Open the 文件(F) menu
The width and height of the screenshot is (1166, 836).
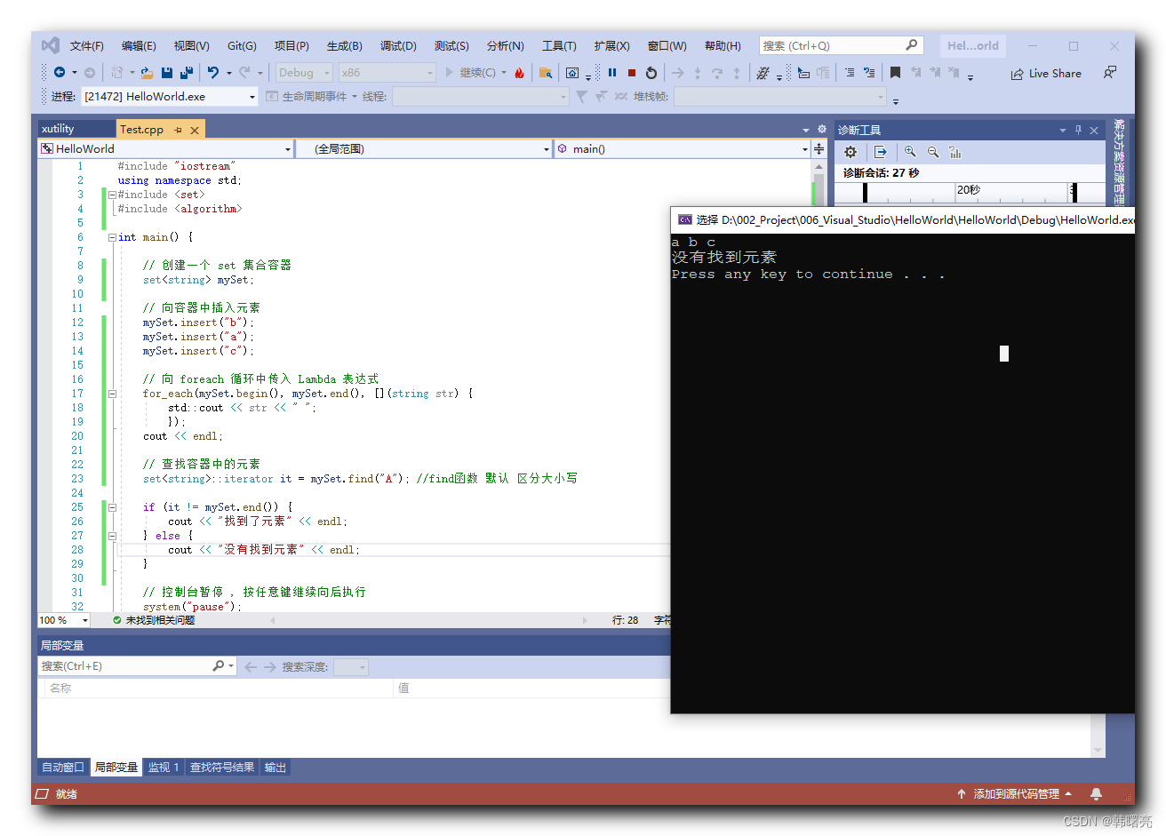(x=87, y=45)
